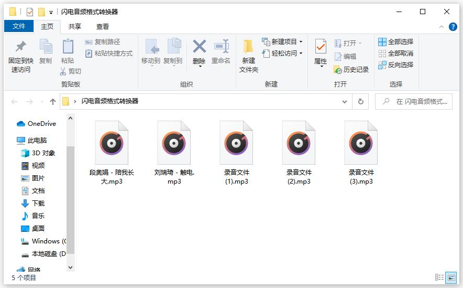The height and width of the screenshot is (288, 463).
Task: Open Pictures (图片) in sidebar
Action: [33, 178]
